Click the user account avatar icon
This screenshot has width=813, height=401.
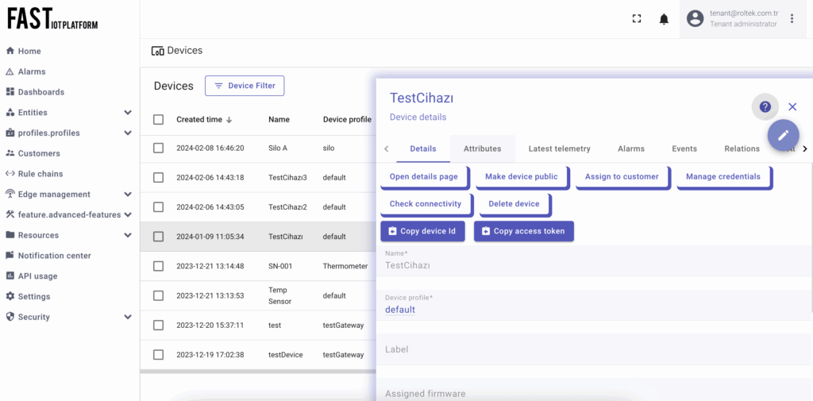(x=695, y=19)
